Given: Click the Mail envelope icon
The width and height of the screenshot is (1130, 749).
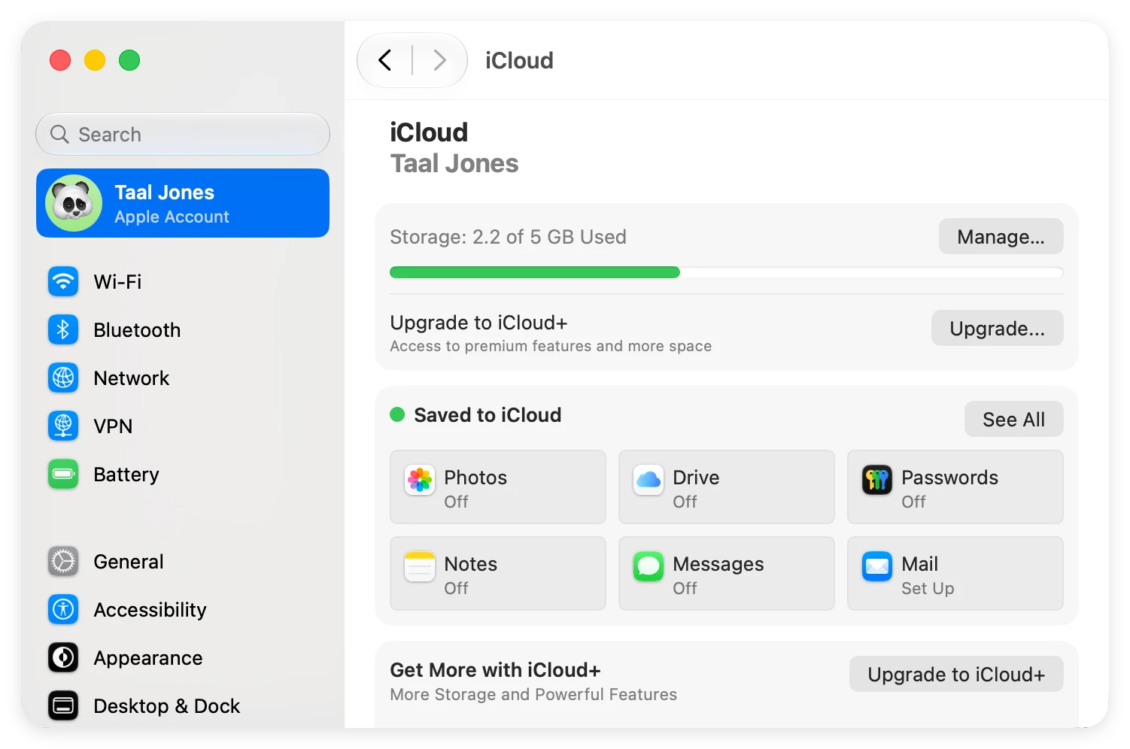Looking at the screenshot, I should point(877,566).
